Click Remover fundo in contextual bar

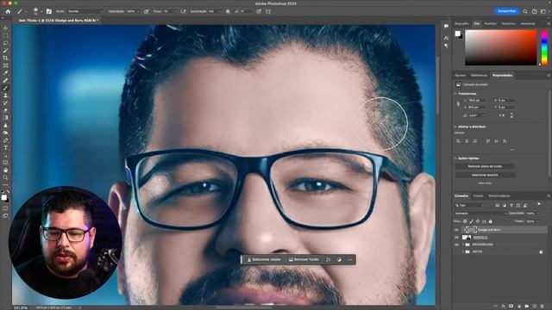click(304, 260)
